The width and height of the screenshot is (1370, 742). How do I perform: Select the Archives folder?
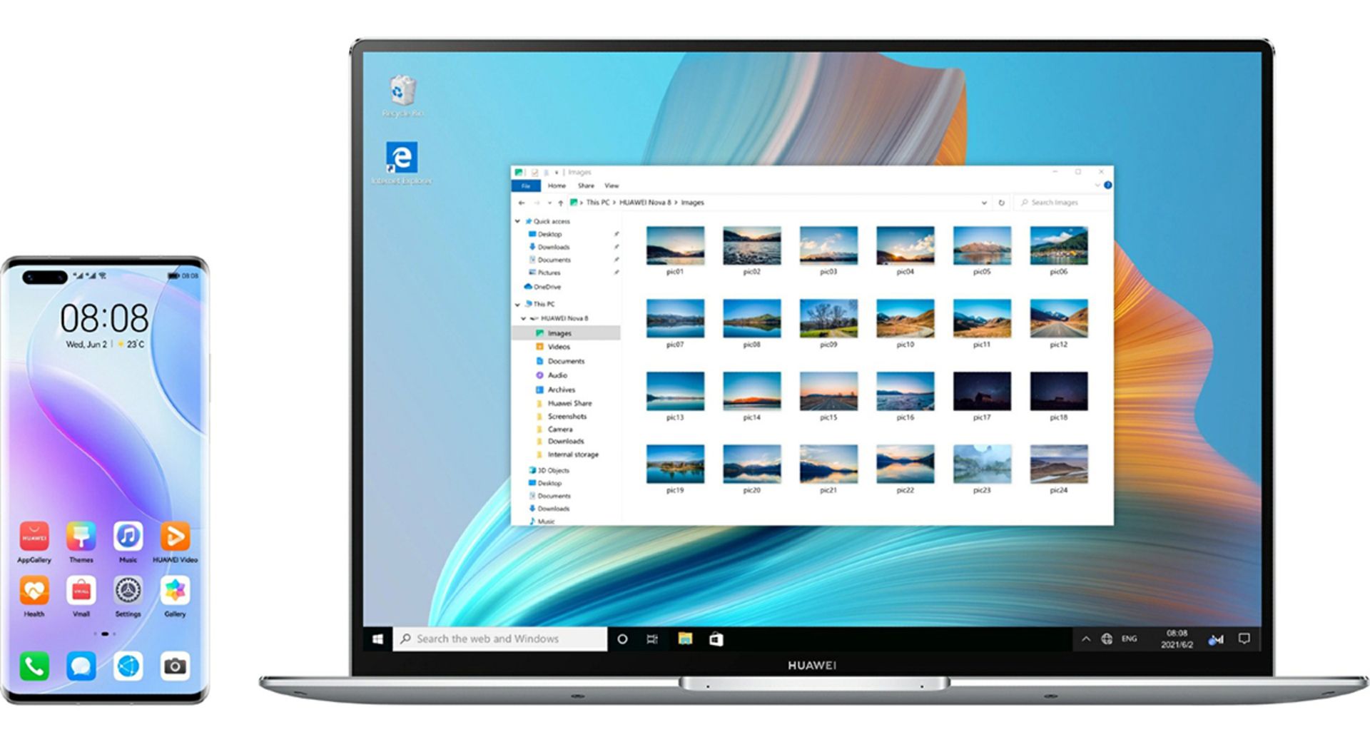point(555,390)
